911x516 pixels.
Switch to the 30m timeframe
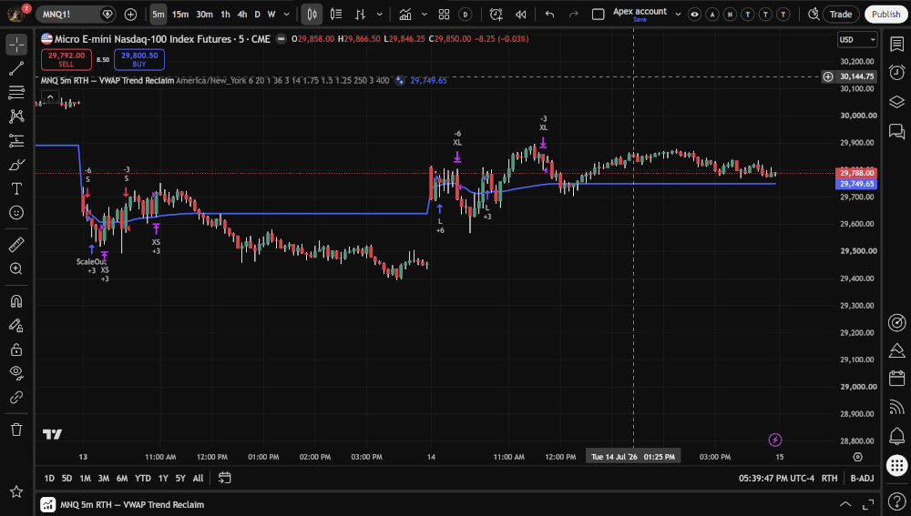[x=204, y=15]
